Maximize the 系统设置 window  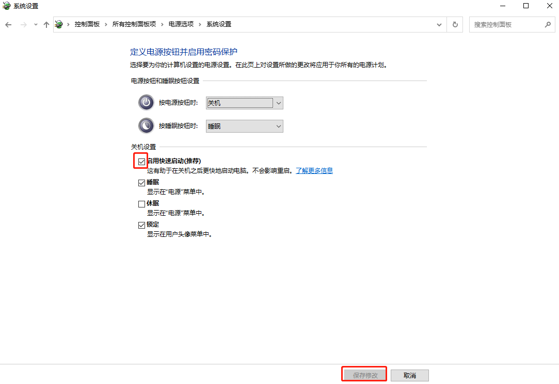click(526, 6)
